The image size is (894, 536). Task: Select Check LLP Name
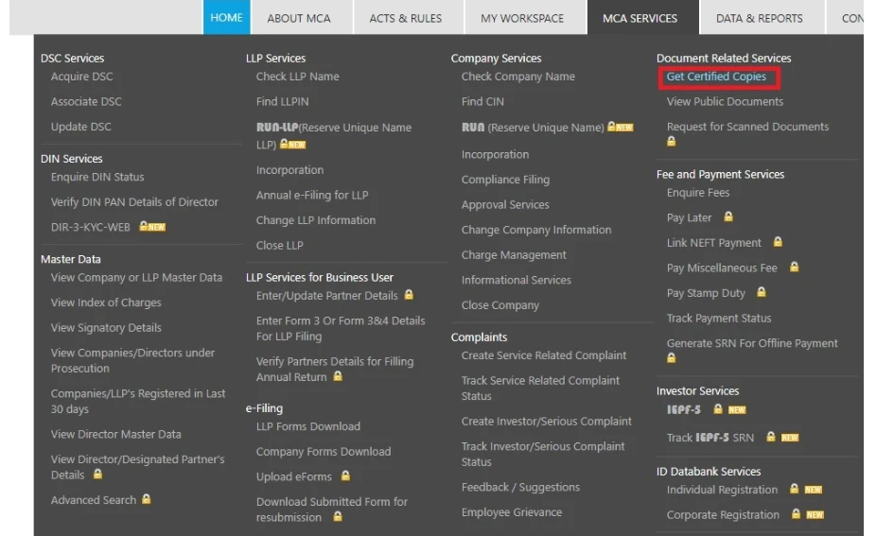click(x=298, y=77)
